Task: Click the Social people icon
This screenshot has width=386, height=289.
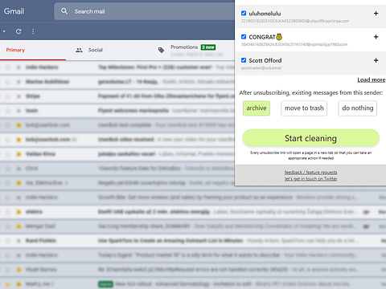Action: coord(79,50)
